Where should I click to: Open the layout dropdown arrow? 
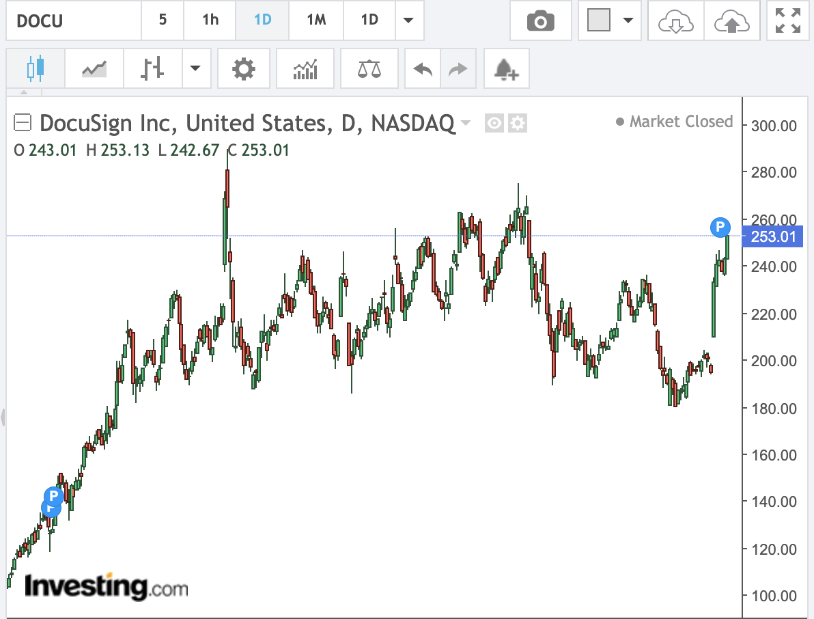coord(629,20)
